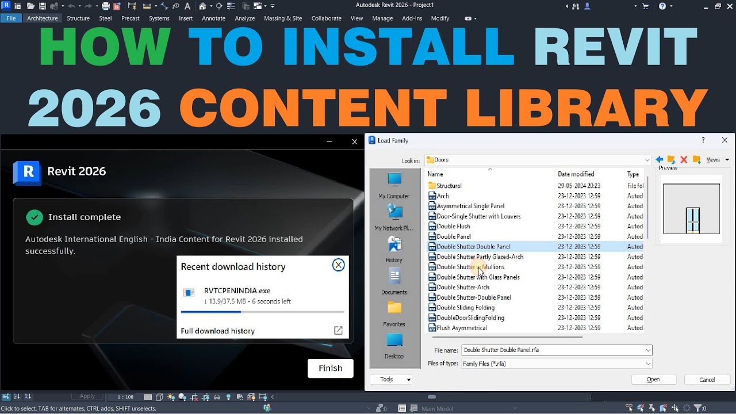The image size is (736, 414).
Task: Click the Undo arrow in Quick Access Toolbar
Action: (71, 6)
